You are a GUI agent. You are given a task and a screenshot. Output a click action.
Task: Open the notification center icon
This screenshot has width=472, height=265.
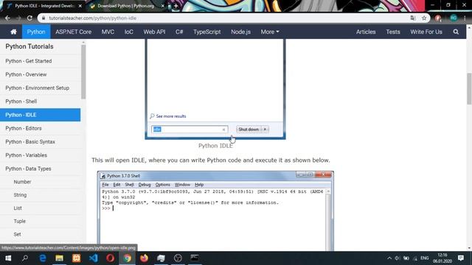460,258
